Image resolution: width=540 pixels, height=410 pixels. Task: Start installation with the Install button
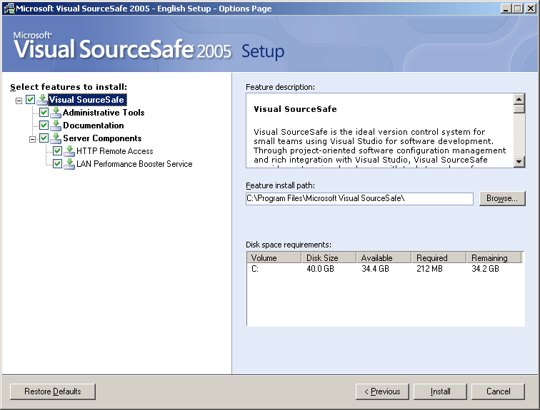[440, 391]
